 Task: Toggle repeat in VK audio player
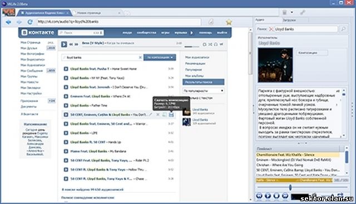coord(204,44)
